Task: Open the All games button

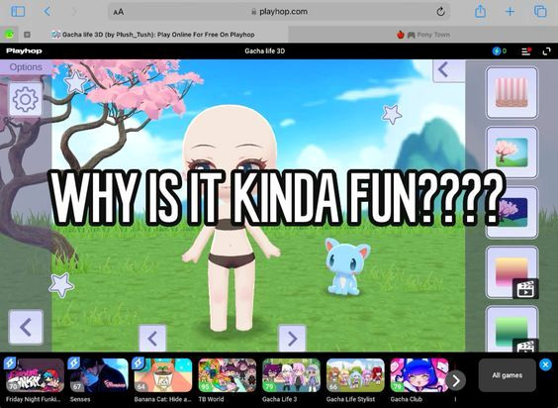Action: tap(507, 375)
